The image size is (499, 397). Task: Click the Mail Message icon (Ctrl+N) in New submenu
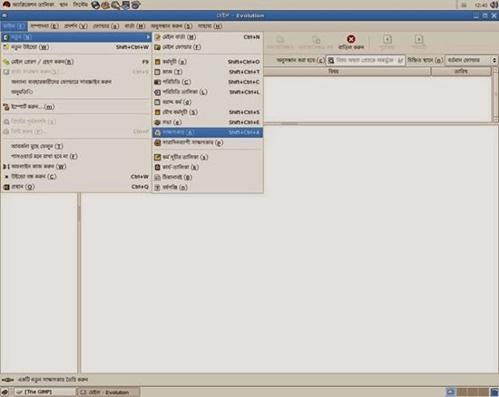coord(157,37)
